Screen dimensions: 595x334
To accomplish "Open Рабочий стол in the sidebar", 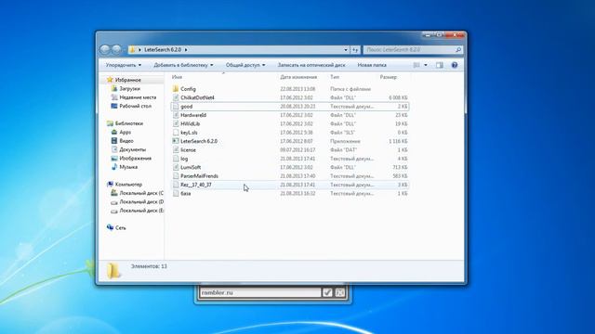I will (136, 106).
